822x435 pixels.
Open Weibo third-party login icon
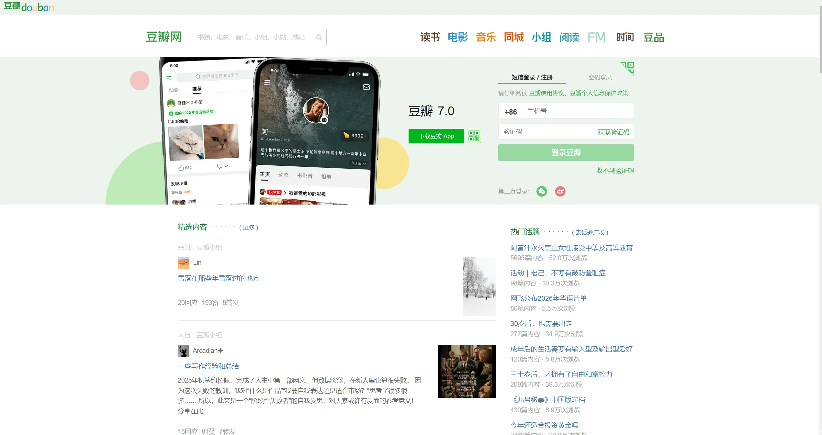(x=560, y=191)
